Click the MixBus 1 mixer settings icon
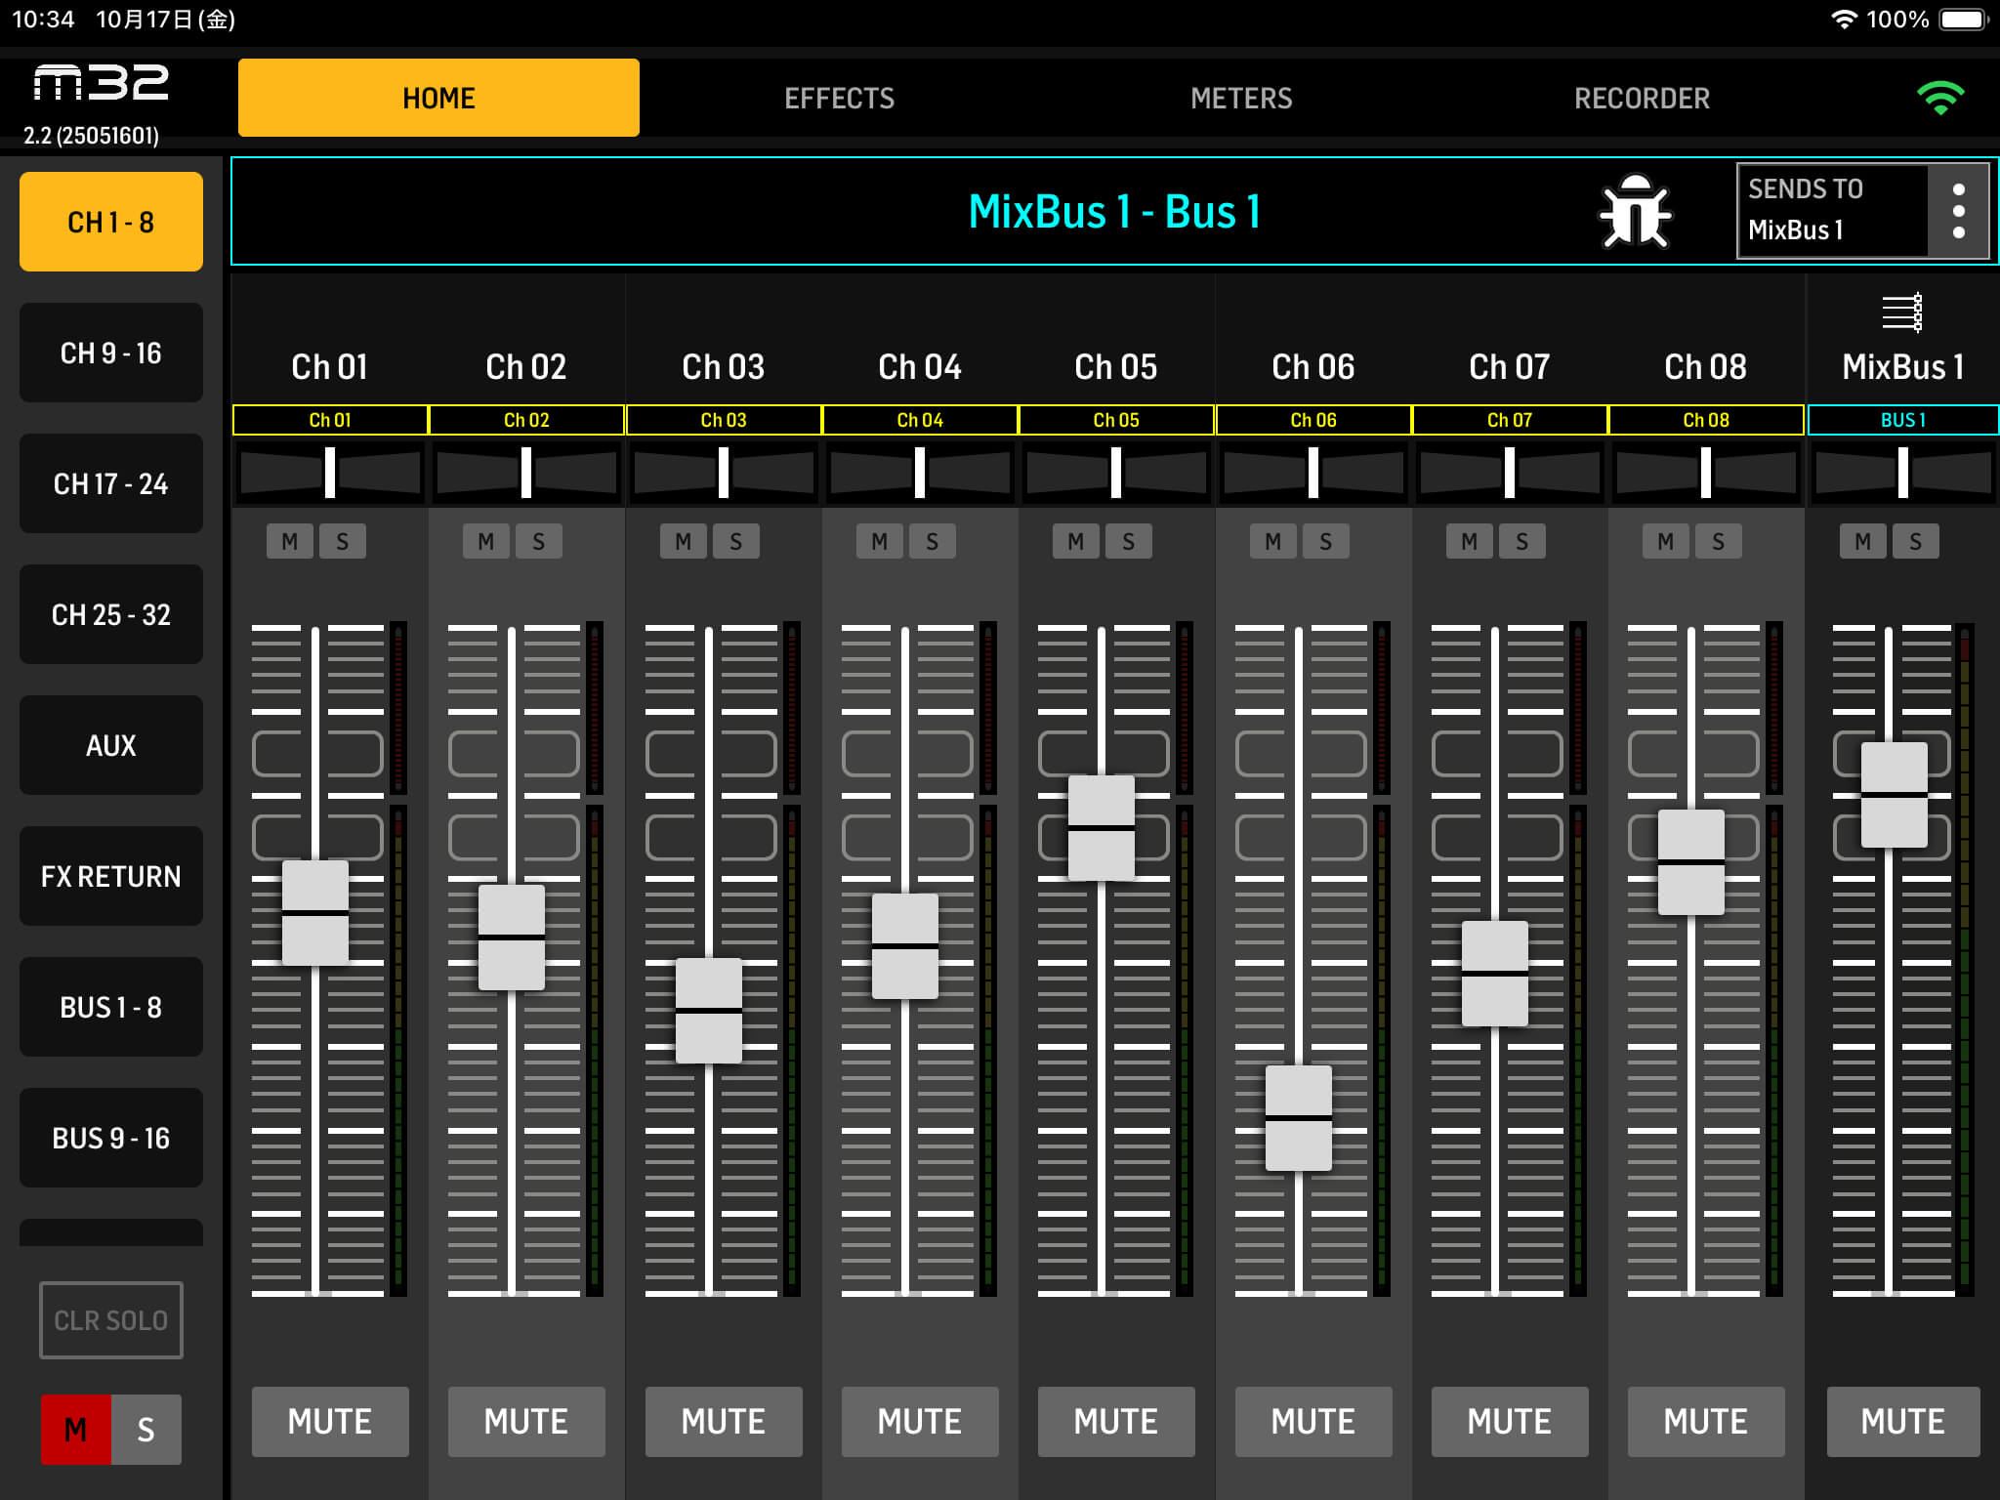Screen dimensions: 2000x1500 1901,313
